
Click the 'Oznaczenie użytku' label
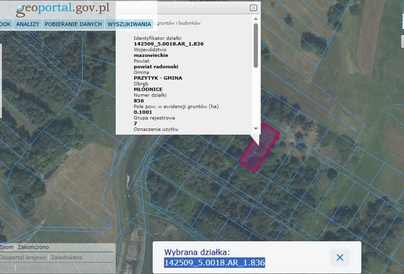[156, 129]
